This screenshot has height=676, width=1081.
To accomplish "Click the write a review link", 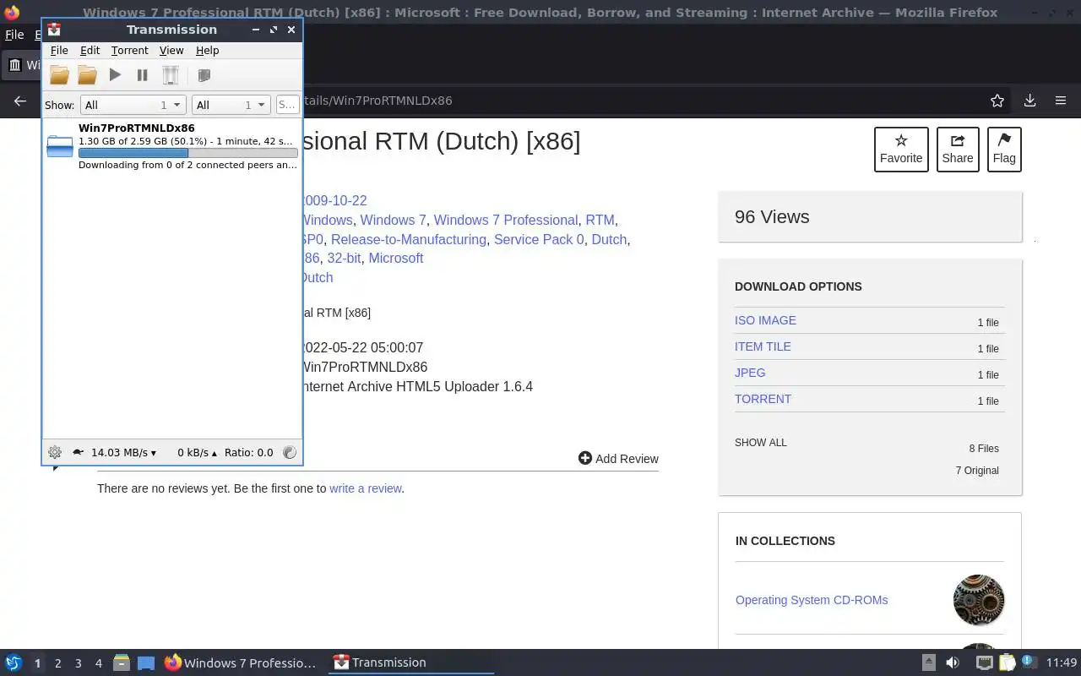I will (x=366, y=488).
